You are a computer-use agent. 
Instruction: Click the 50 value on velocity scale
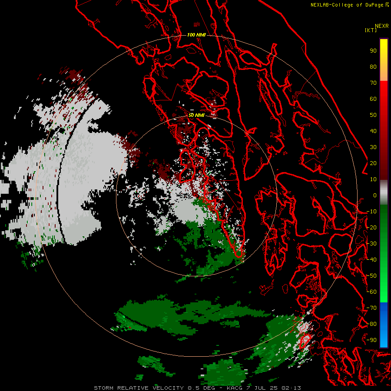point(373,115)
